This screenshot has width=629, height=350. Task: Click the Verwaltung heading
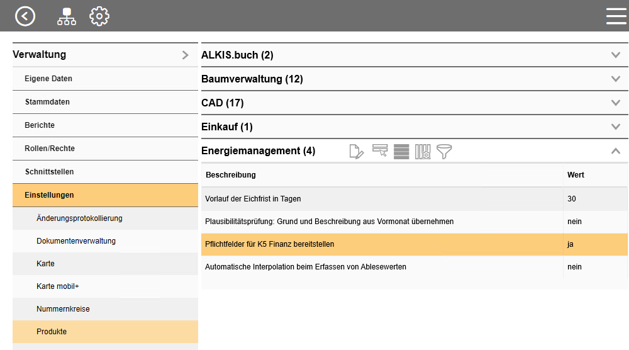tap(39, 55)
